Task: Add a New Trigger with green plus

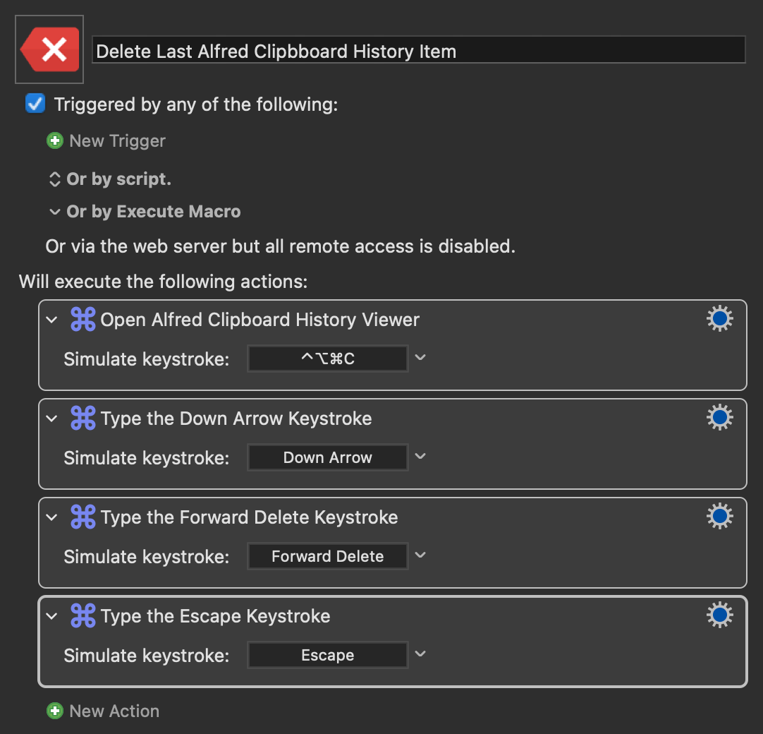Action: [55, 140]
